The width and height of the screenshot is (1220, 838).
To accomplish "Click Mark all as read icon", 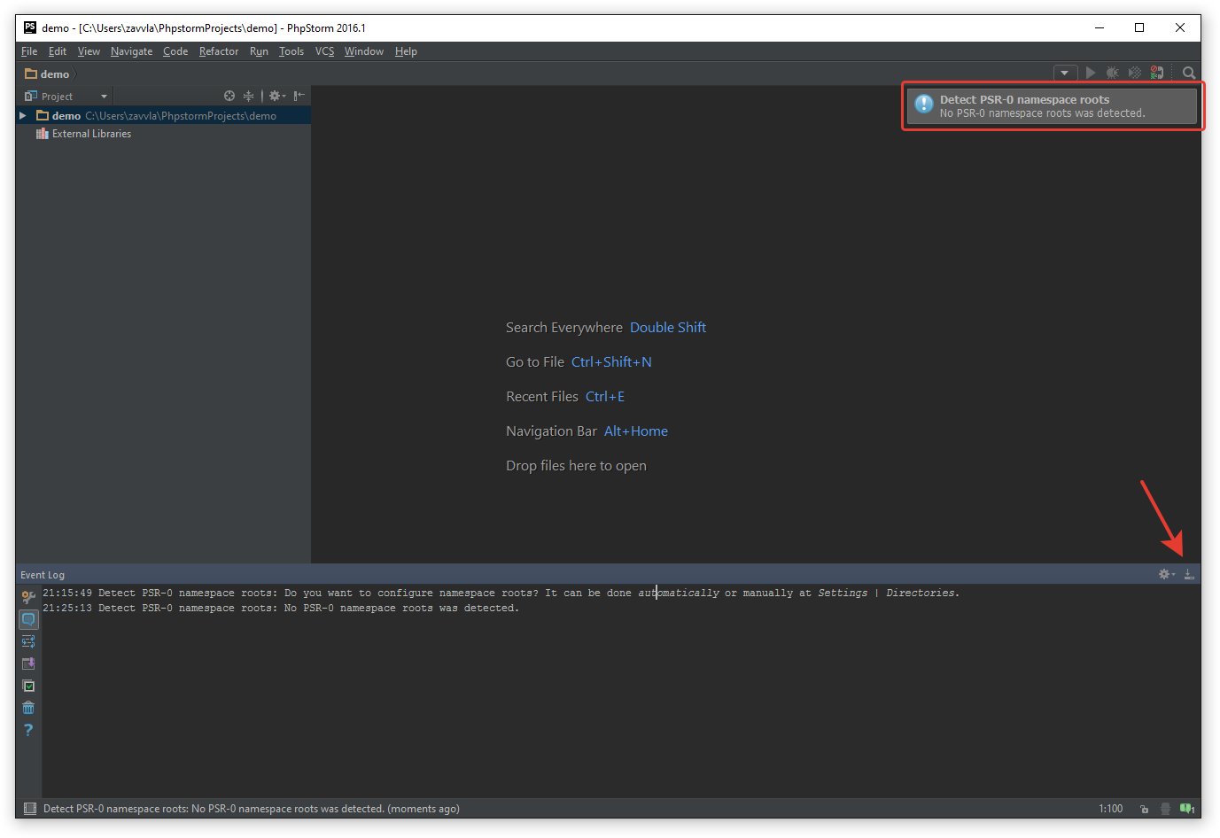I will 28,686.
